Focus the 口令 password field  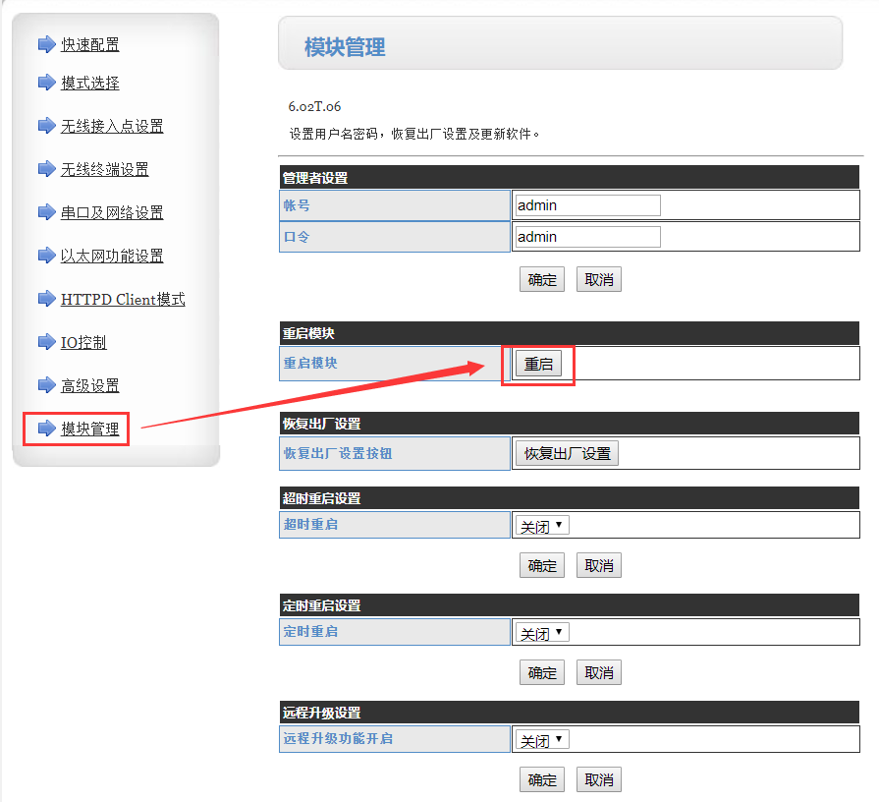(x=587, y=237)
